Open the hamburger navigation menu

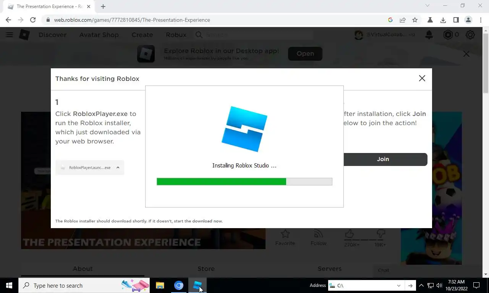(10, 35)
